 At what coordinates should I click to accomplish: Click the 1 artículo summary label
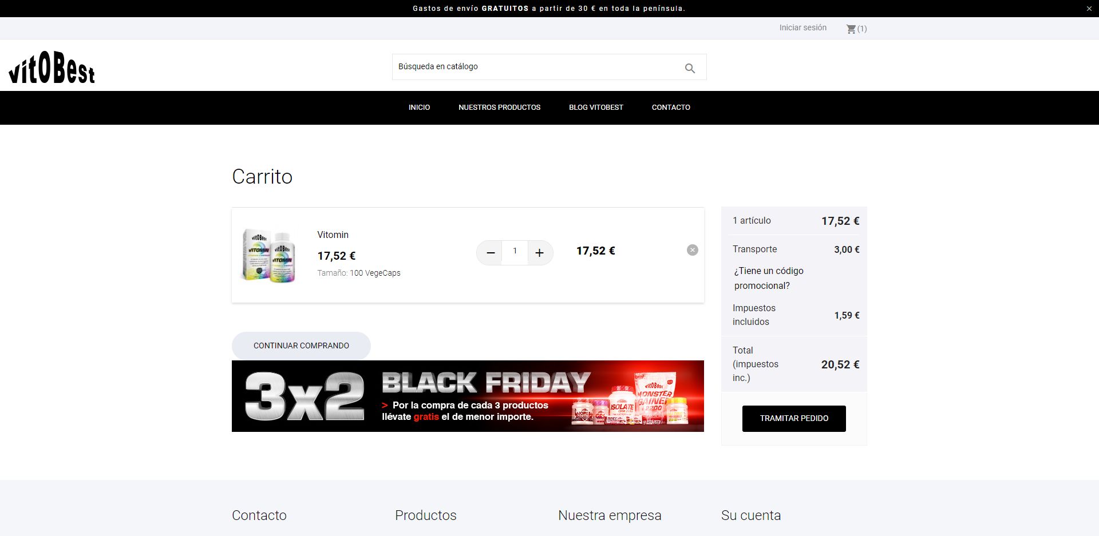[x=752, y=221]
